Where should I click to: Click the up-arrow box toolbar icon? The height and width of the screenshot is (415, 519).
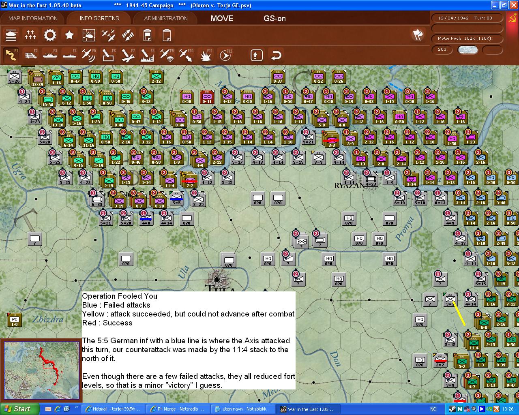(256, 55)
